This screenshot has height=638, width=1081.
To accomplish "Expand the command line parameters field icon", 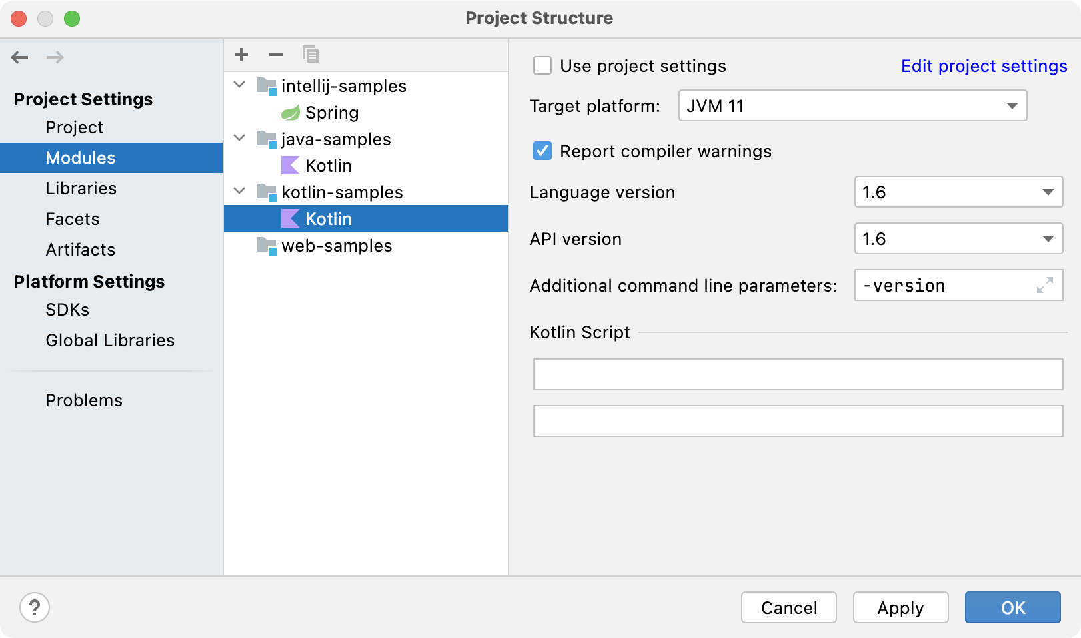I will 1045,285.
